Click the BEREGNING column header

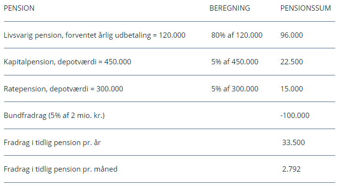pos(229,8)
